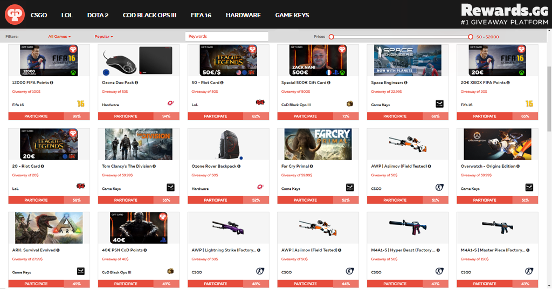Participate in the M4A1-S Hyper Beast giveaway
Image resolution: width=552 pixels, height=289 pixels.
pyautogui.click(x=395, y=284)
